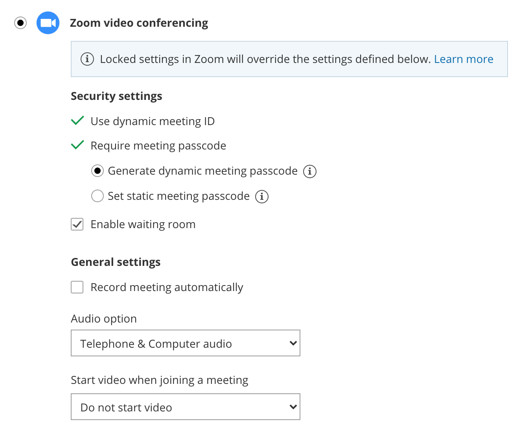Viewport: 530px width, 435px height.
Task: Click info icon beside Set static meeting passcode
Action: (262, 197)
